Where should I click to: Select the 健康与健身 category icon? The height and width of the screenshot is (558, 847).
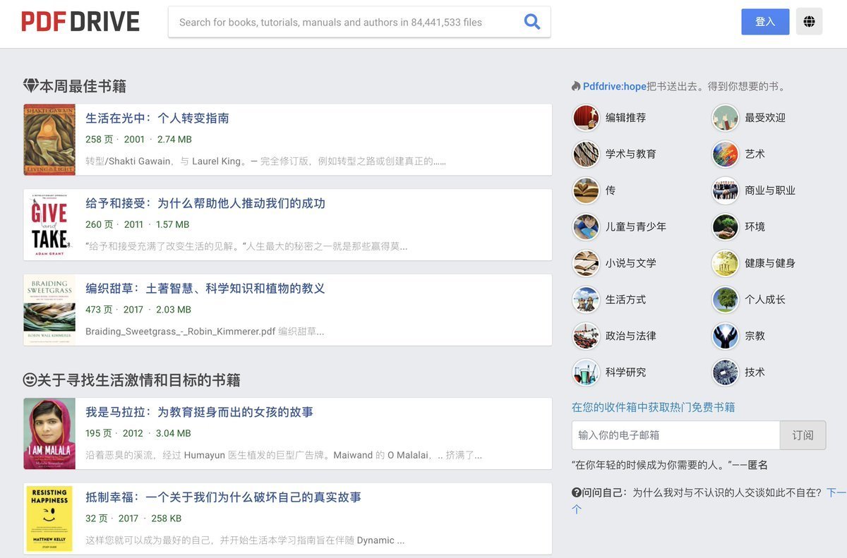click(725, 263)
